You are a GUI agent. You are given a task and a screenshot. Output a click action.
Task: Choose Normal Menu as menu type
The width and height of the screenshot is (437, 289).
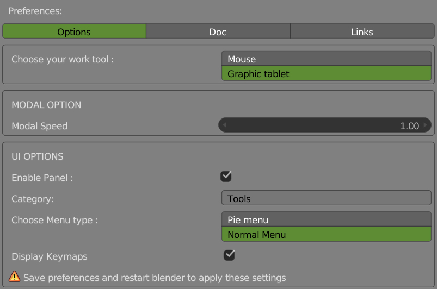(x=327, y=234)
